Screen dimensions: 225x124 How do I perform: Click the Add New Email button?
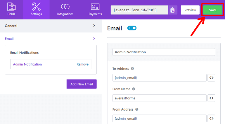pyautogui.click(x=82, y=84)
